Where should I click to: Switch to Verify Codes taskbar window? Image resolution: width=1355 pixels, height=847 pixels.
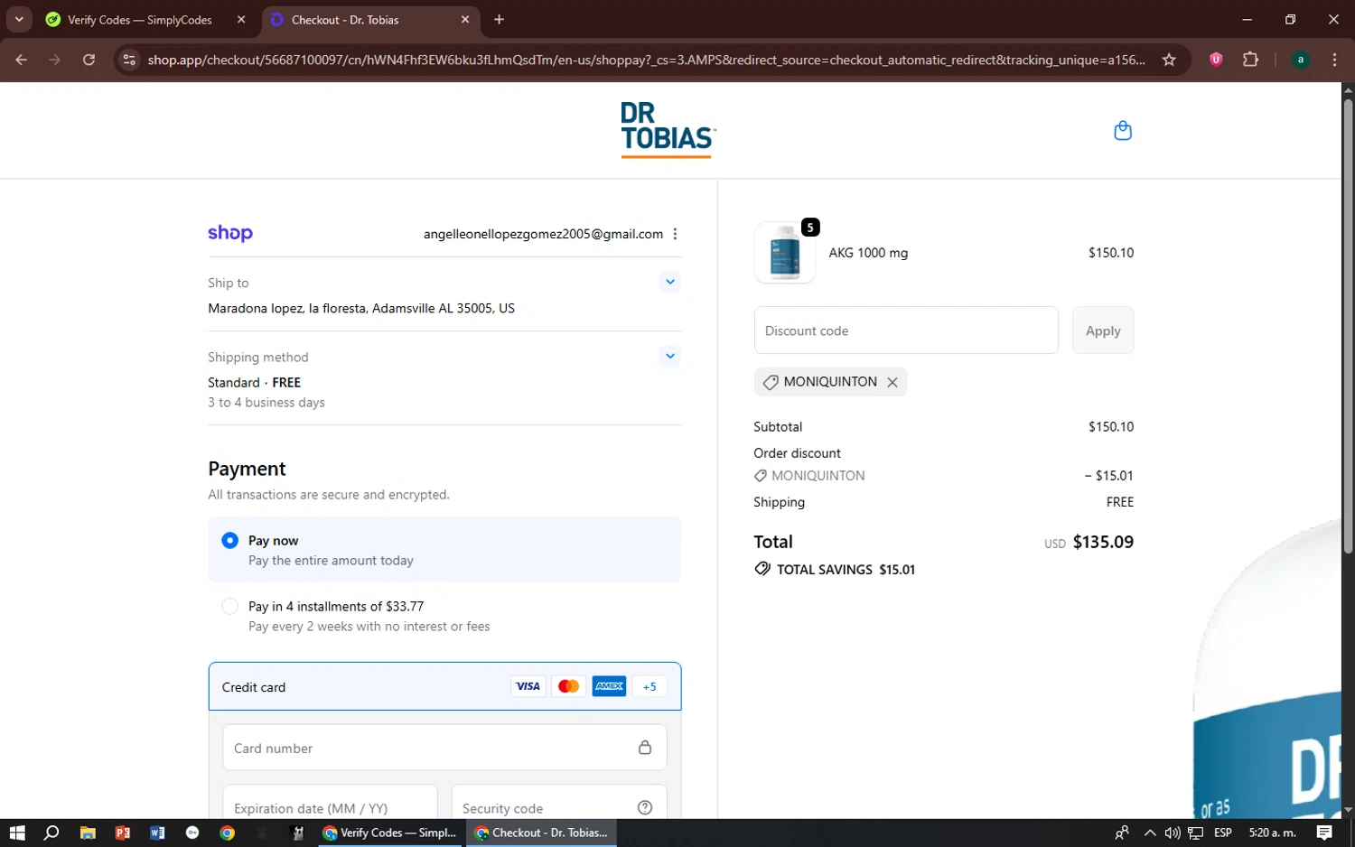390,833
